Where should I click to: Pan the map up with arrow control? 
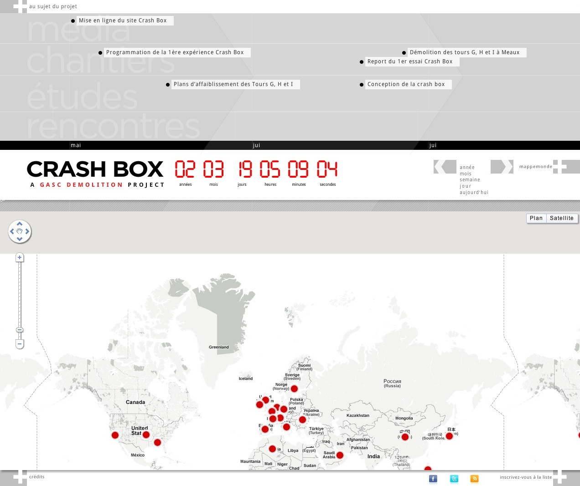click(20, 224)
